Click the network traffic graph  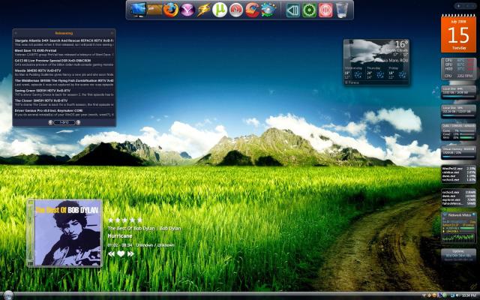[x=458, y=238]
